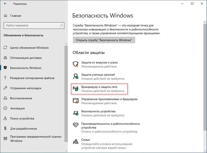The height and width of the screenshot is (153, 207).
Task: Click the virus and threat protection shield icon
Action: click(76, 64)
